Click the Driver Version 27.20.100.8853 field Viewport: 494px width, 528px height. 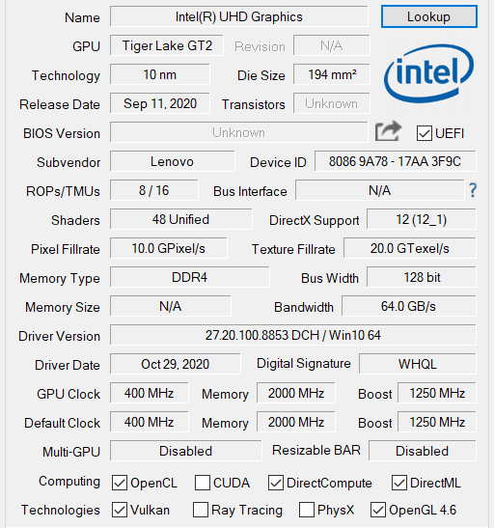pyautogui.click(x=293, y=335)
